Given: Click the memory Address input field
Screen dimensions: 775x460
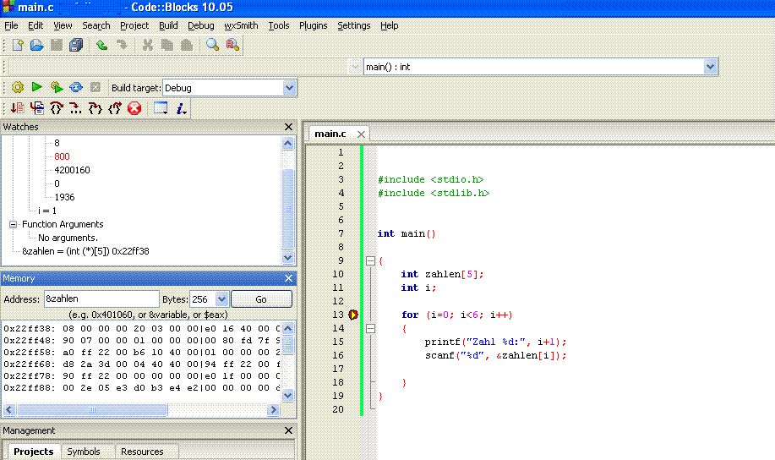Looking at the screenshot, I should (101, 299).
